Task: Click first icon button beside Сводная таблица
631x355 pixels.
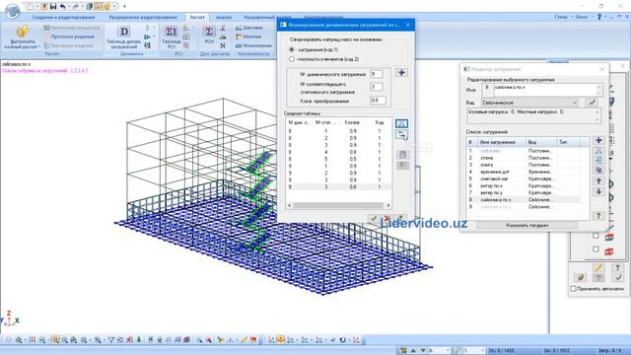Action: pos(401,123)
